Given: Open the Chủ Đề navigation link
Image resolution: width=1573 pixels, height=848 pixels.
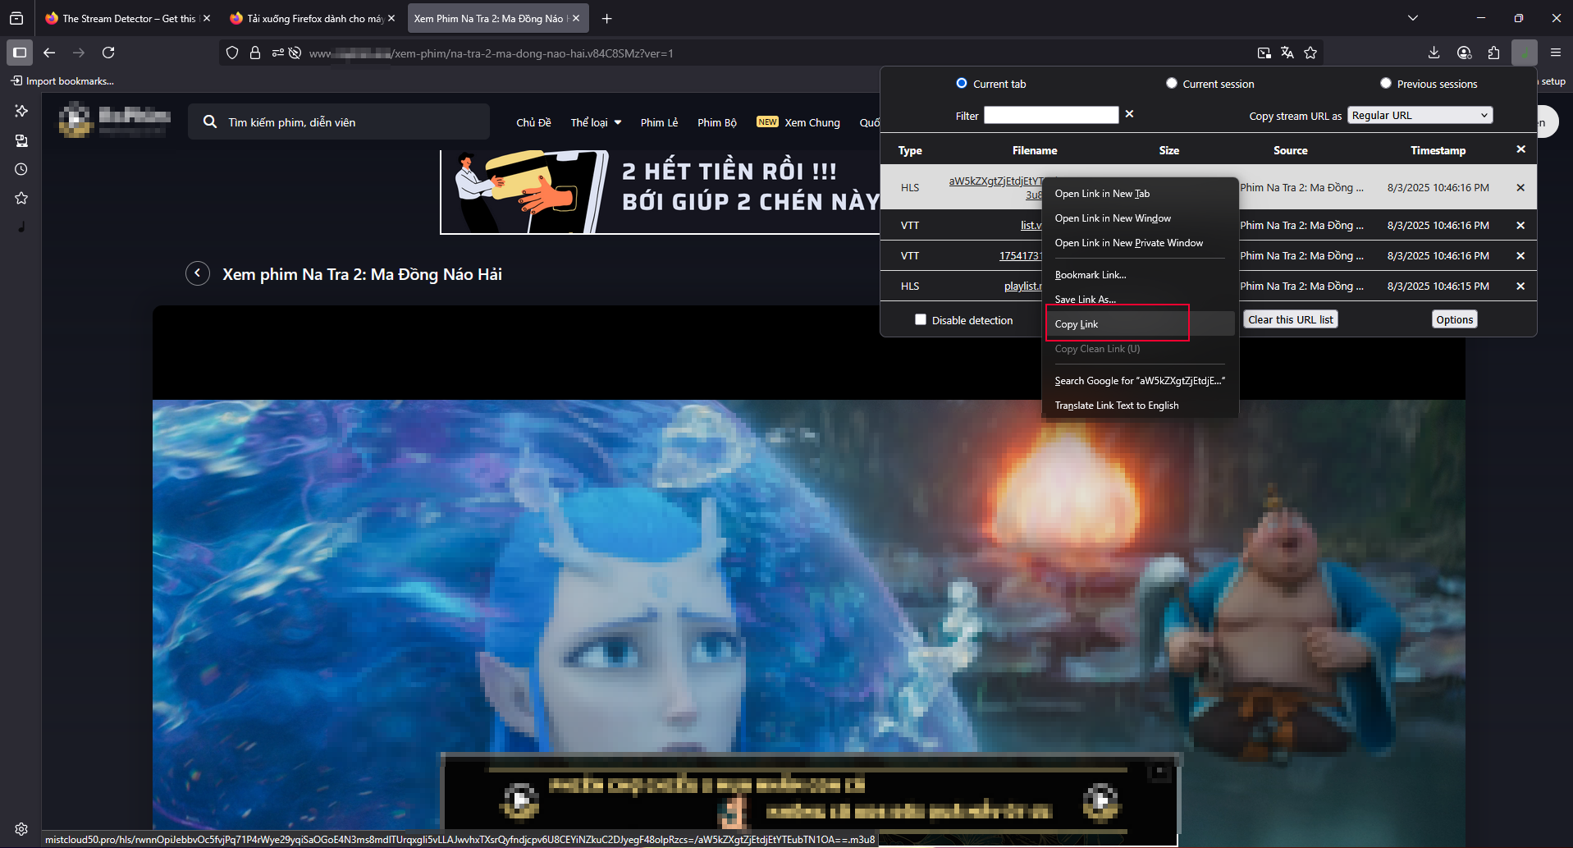Looking at the screenshot, I should click(533, 122).
